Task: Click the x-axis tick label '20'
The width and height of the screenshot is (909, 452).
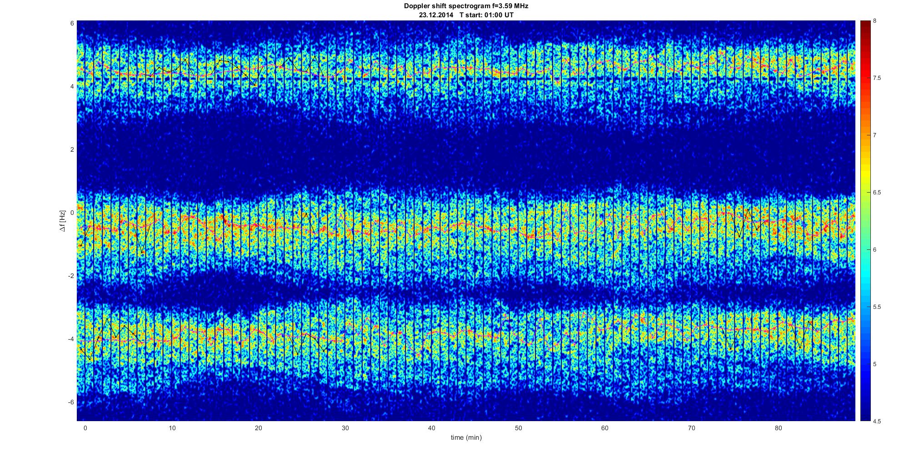Action: click(x=258, y=428)
